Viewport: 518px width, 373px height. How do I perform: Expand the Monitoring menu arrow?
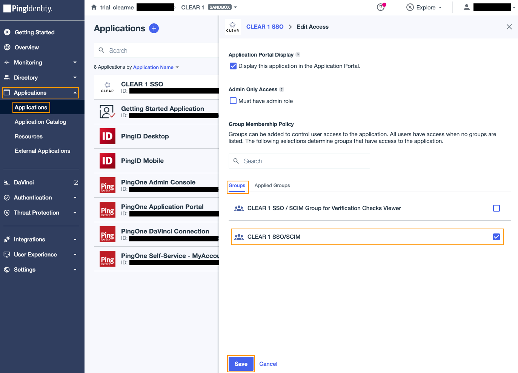(x=75, y=63)
